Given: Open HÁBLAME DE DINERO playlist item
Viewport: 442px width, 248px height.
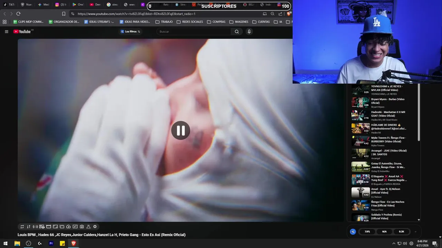Looking at the screenshot, I should [x=379, y=128].
